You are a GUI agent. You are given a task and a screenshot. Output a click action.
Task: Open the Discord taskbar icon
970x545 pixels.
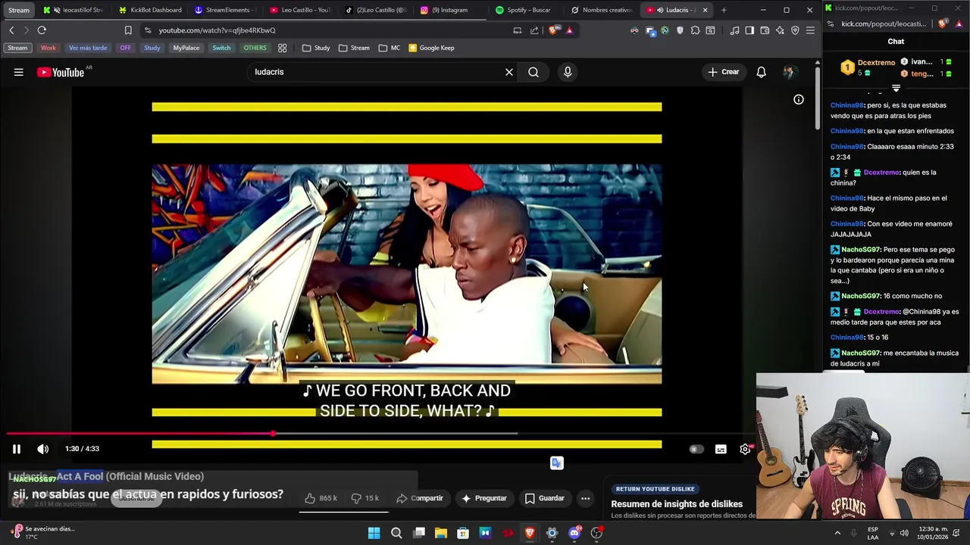(x=574, y=533)
